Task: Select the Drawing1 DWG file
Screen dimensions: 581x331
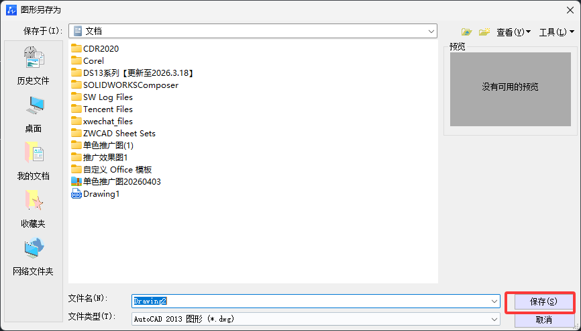Action: pyautogui.click(x=95, y=194)
